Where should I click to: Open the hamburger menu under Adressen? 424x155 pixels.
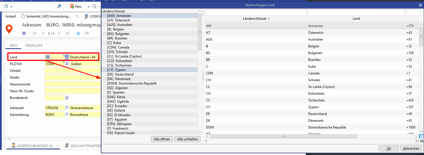point(24,33)
